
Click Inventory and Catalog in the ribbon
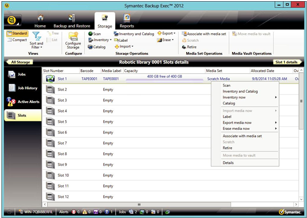134,34
